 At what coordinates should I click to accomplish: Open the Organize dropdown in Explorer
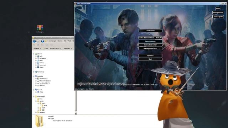tap(37, 48)
